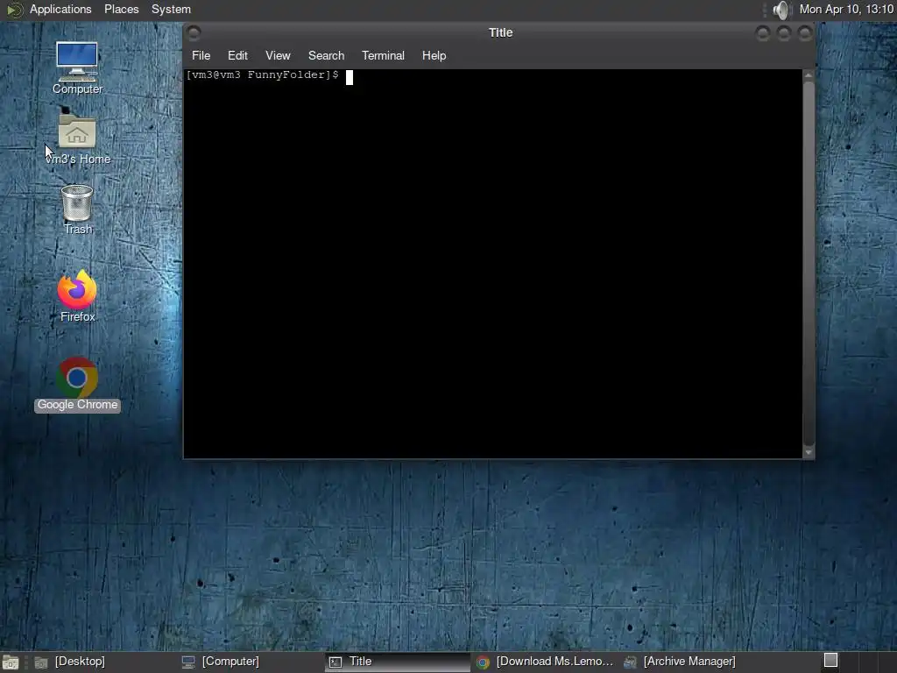Select the Title terminal taskbar button
This screenshot has width=897, height=673.
397,662
